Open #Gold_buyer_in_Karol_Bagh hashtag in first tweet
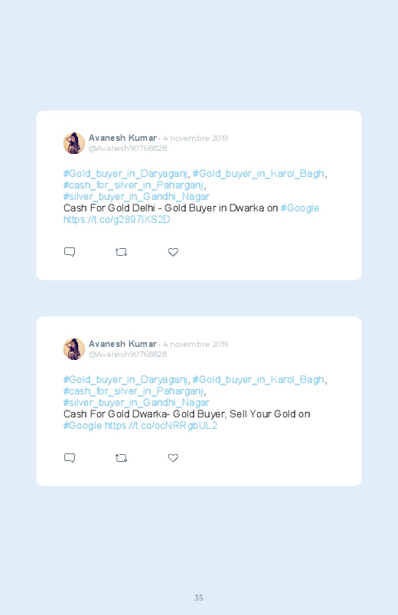This screenshot has height=615, width=398. click(259, 174)
